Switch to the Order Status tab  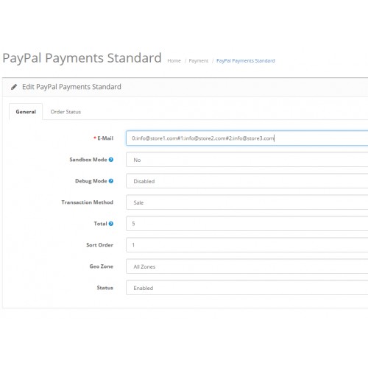pos(66,112)
